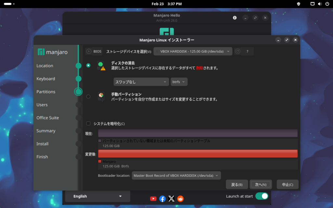Click the Back (戻る) button

point(237,185)
